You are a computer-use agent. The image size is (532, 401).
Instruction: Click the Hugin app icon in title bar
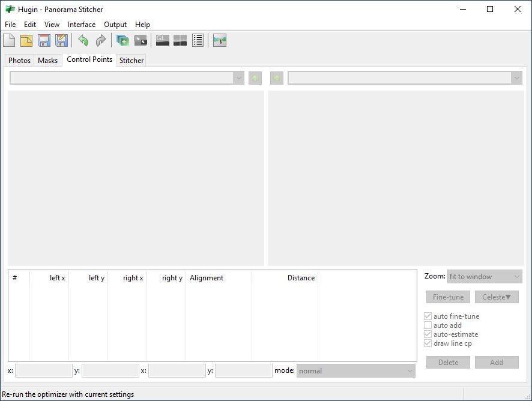10,9
